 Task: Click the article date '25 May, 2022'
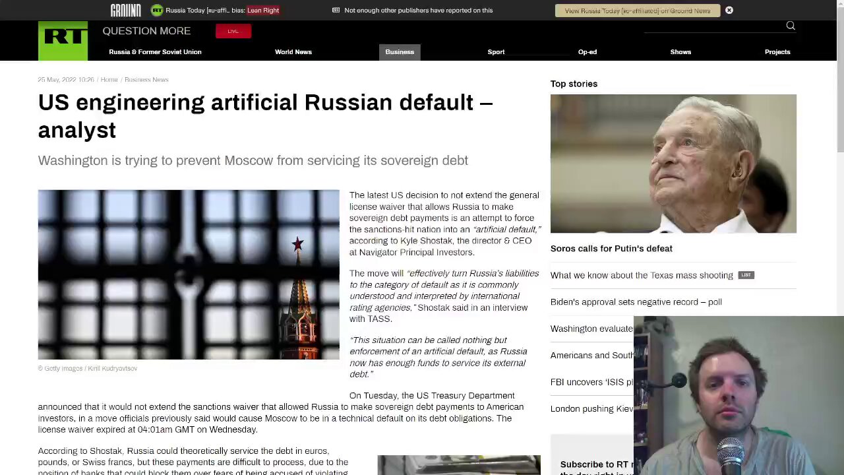(x=66, y=80)
